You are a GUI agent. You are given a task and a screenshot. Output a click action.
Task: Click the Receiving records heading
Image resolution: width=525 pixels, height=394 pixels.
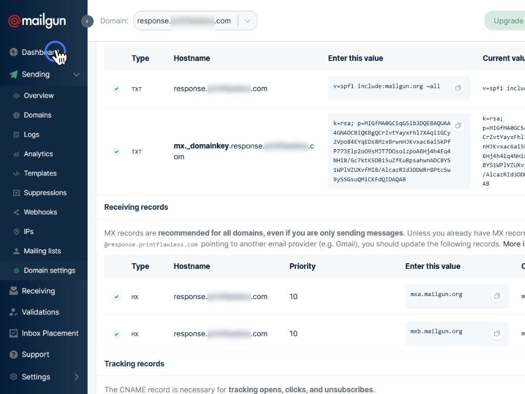tap(136, 207)
